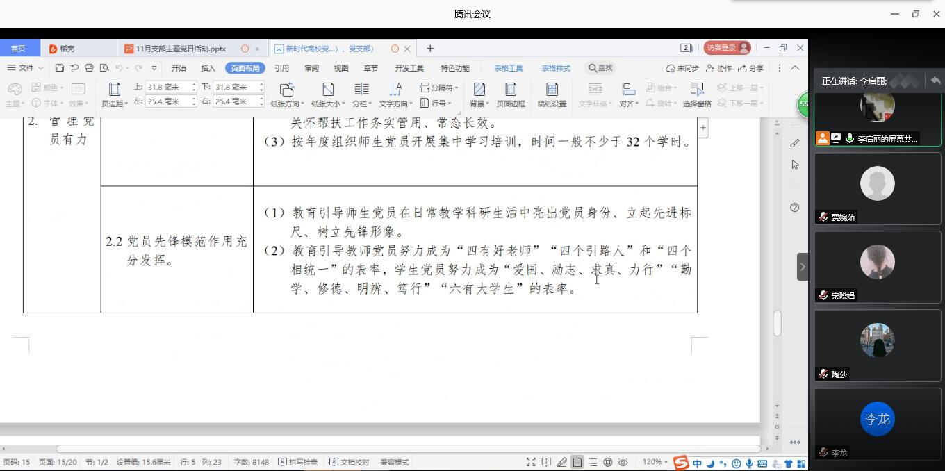
Task: Open the 120% zoom level dropdown
Action: (x=656, y=462)
